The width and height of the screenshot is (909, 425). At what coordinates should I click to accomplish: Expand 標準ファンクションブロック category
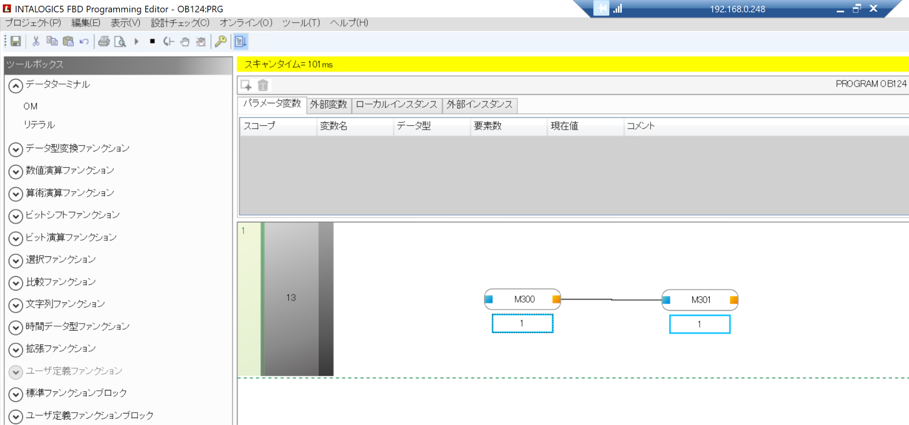pos(16,394)
